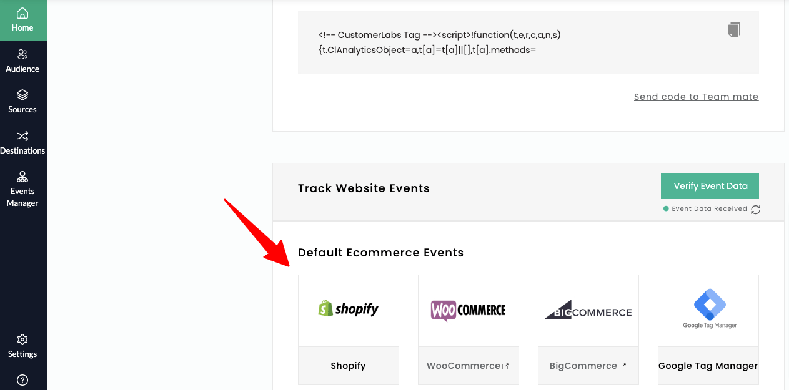
Task: Refresh the Event Data Received status
Action: [756, 209]
